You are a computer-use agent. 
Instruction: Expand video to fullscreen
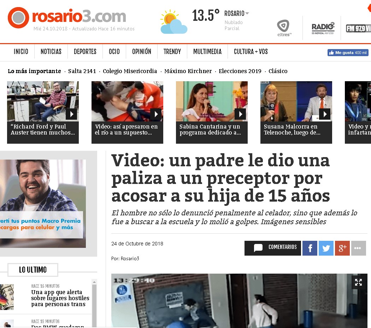tap(358, 282)
